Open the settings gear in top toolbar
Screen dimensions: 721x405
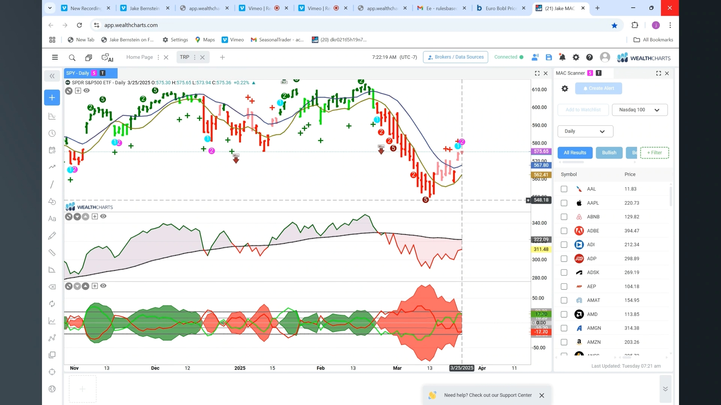(576, 57)
